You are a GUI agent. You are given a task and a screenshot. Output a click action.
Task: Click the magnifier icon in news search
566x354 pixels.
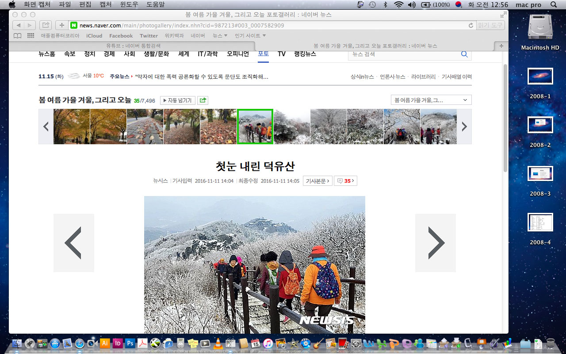point(464,54)
